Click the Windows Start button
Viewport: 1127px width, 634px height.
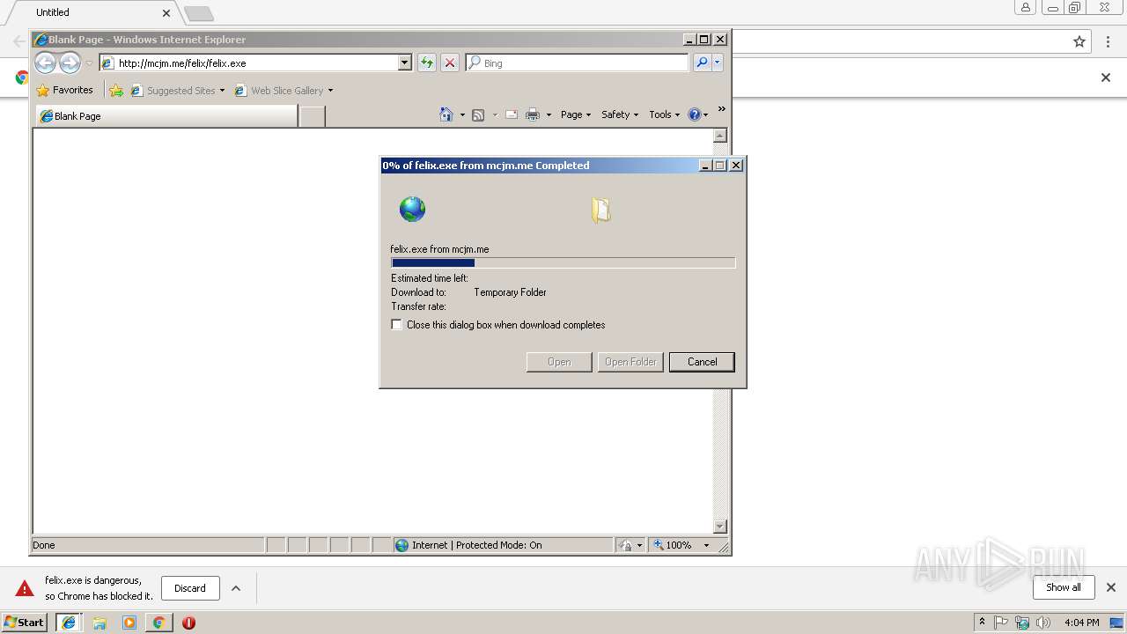(24, 623)
